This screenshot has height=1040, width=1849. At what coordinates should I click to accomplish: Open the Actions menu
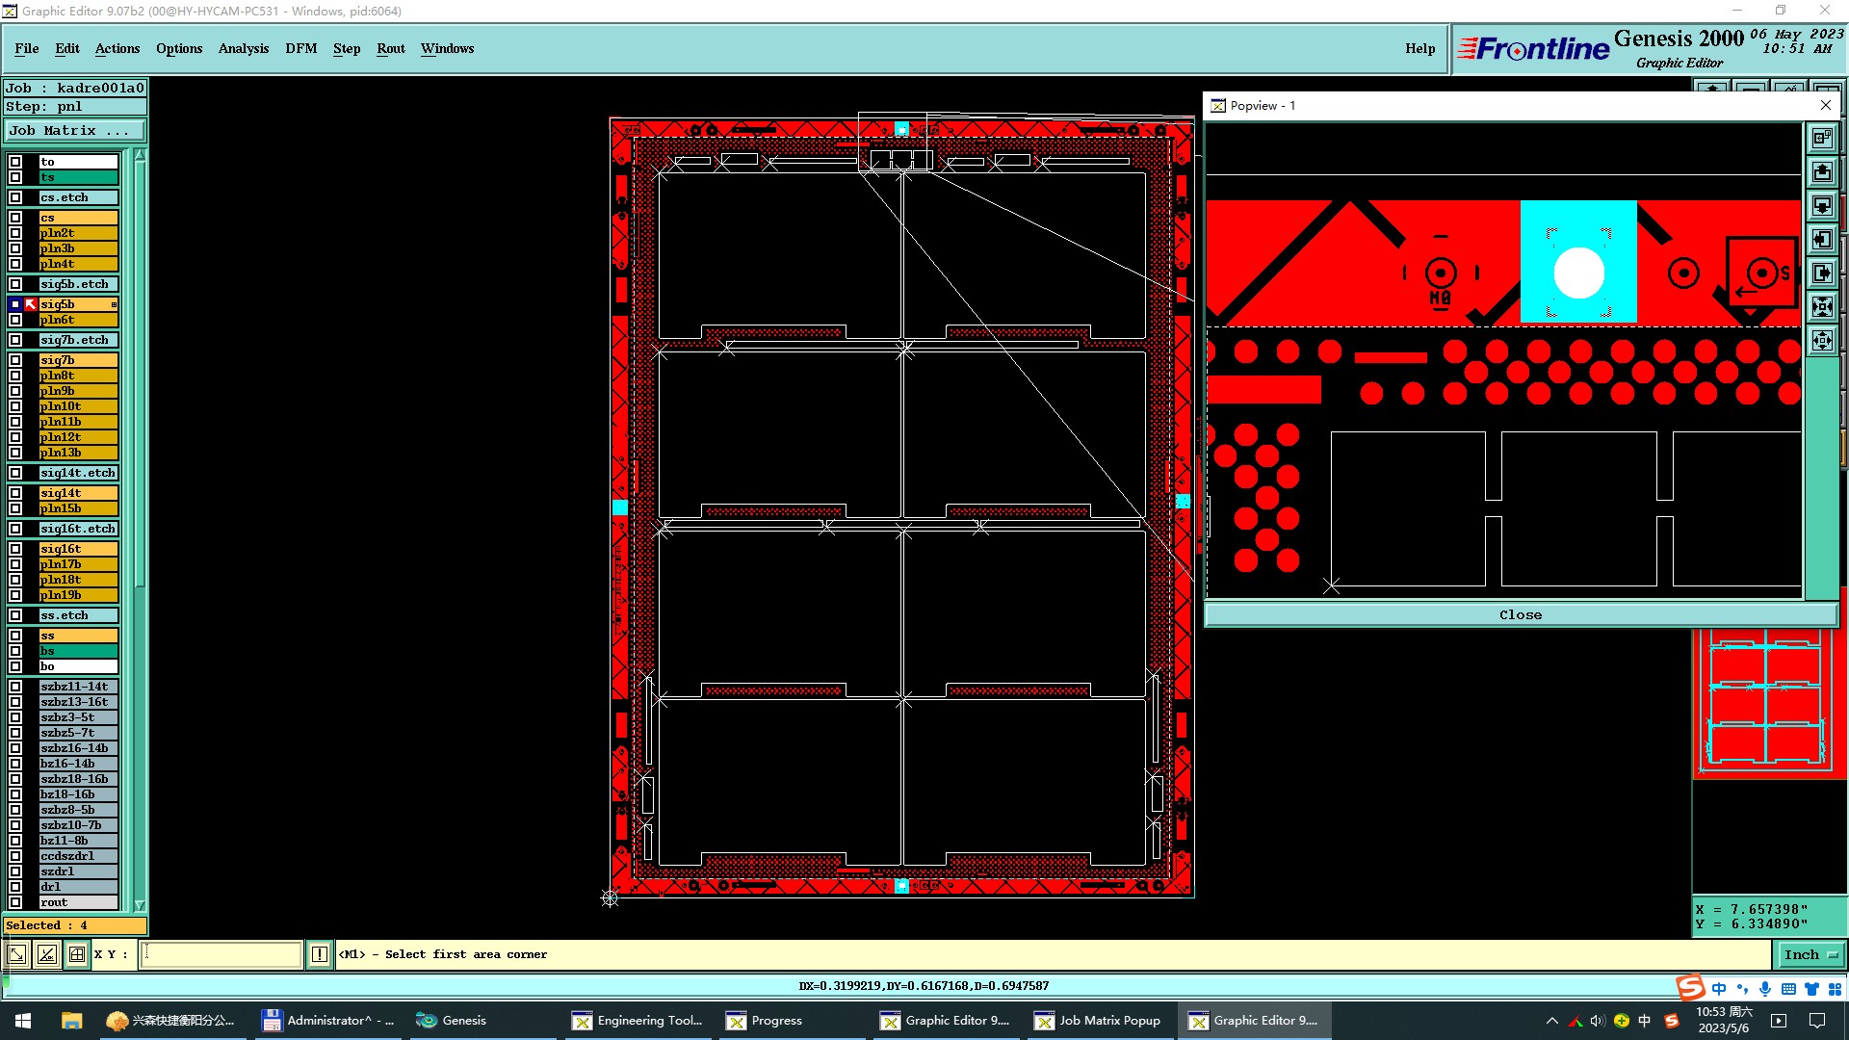117,48
